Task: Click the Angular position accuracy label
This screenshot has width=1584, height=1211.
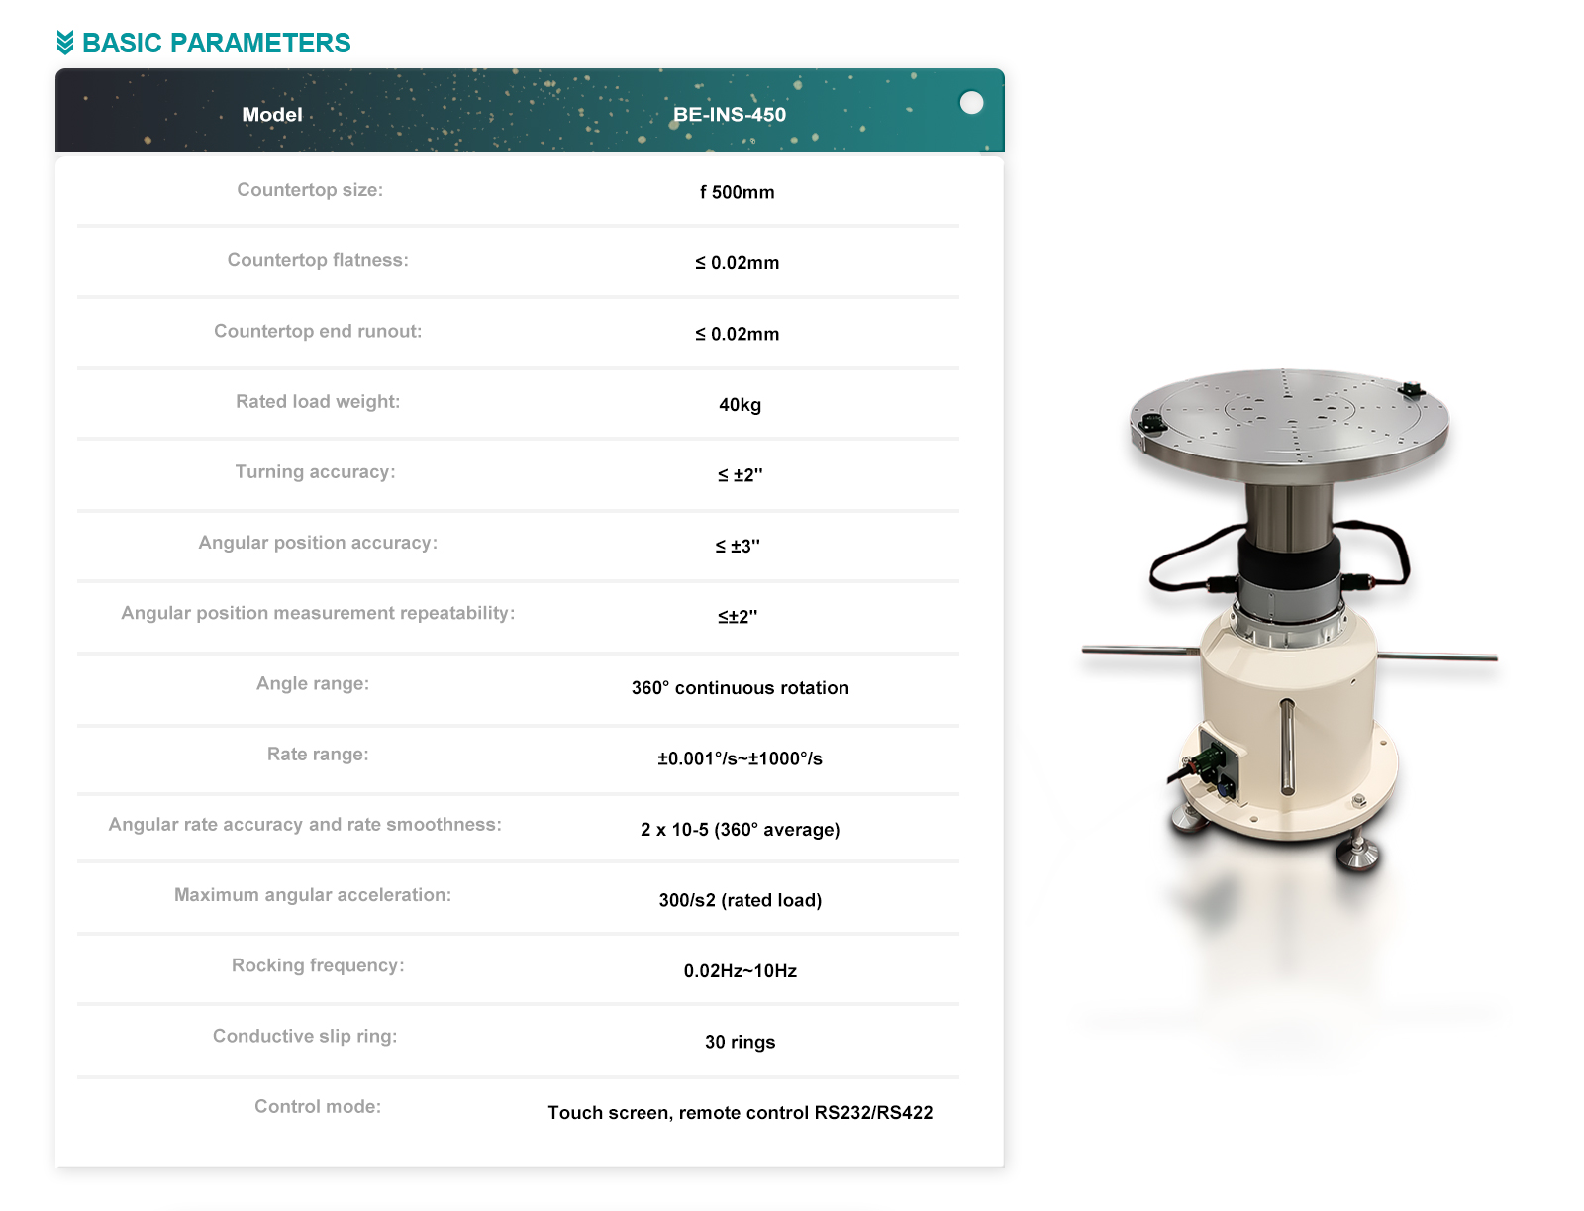Action: [318, 543]
